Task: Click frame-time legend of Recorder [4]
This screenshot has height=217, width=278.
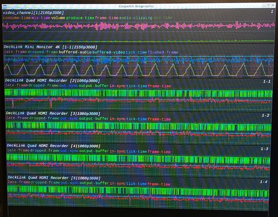Action: point(159,152)
